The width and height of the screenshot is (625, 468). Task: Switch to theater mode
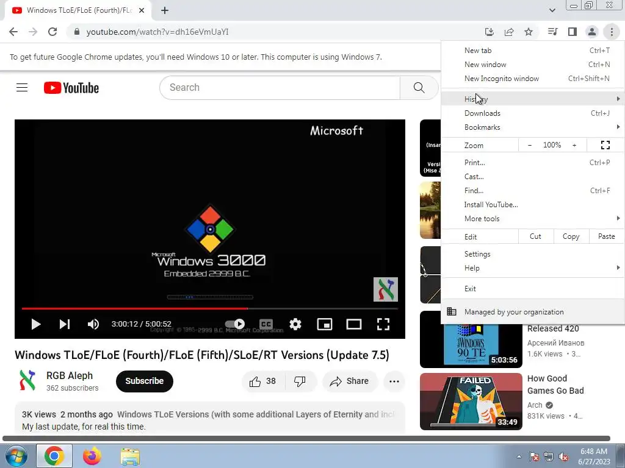click(x=354, y=324)
